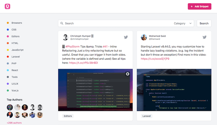Open link https://t.co/rP5v38r8Dl
This screenshot has width=217, height=125.
click(x=84, y=63)
